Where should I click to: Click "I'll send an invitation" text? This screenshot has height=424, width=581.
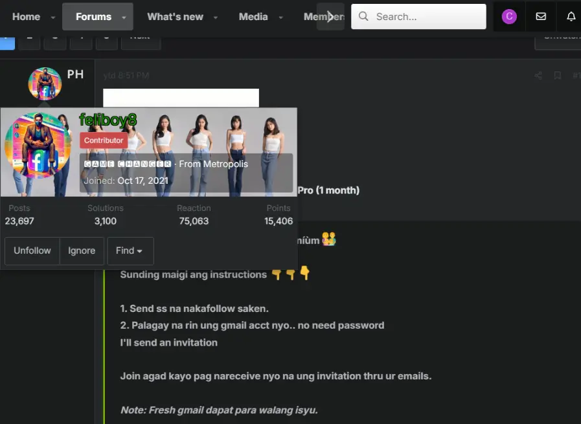168,342
